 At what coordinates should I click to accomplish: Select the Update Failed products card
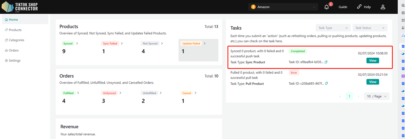coord(198,50)
